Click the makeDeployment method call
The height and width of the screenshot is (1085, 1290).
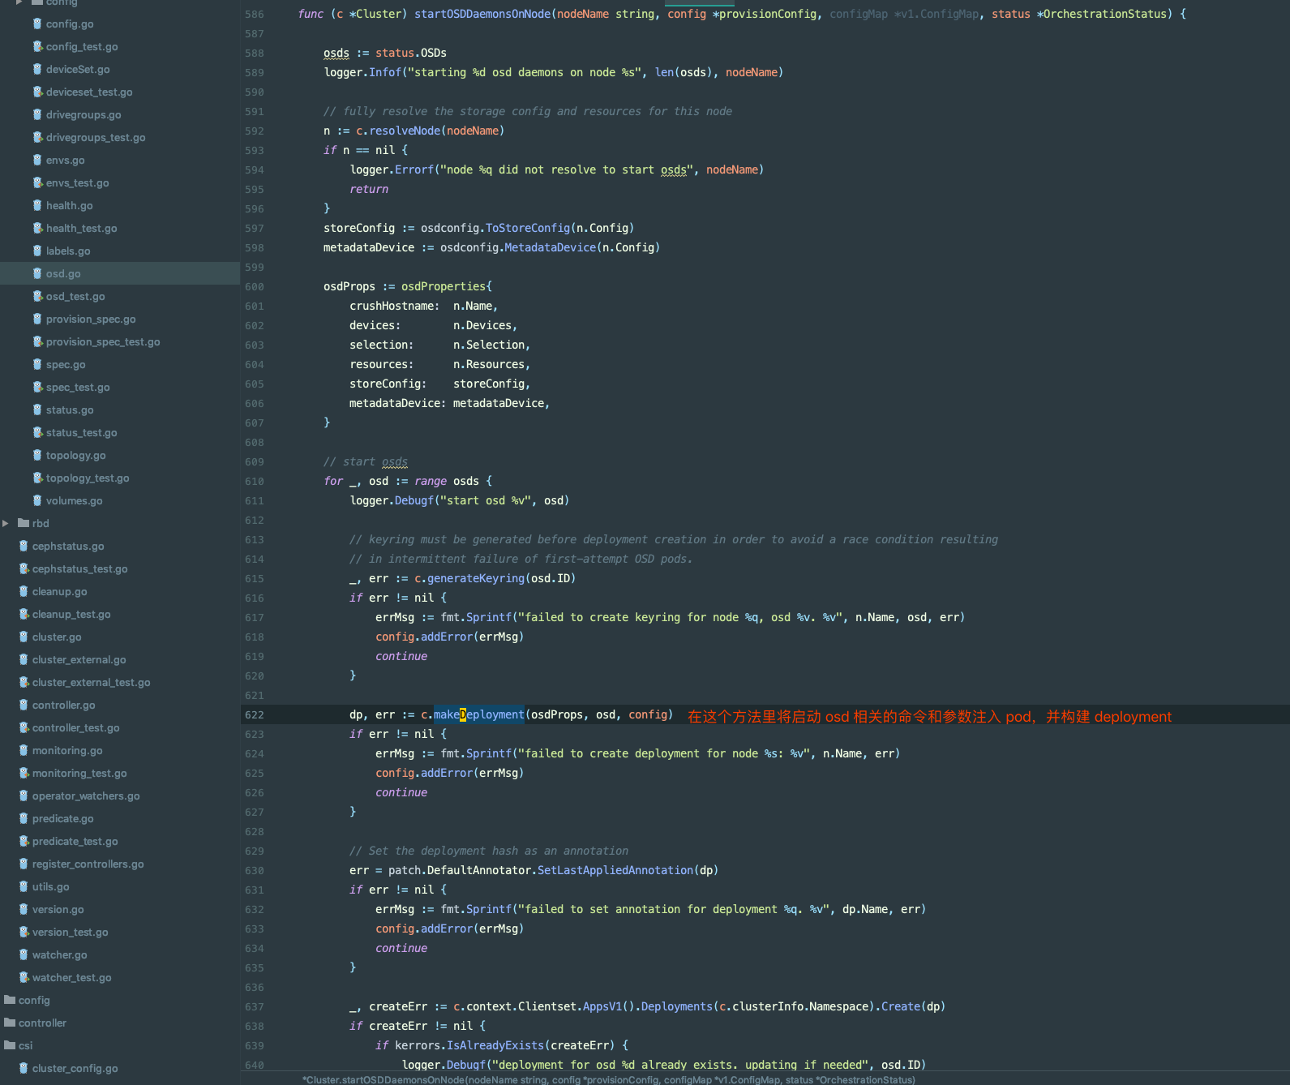[x=478, y=714]
